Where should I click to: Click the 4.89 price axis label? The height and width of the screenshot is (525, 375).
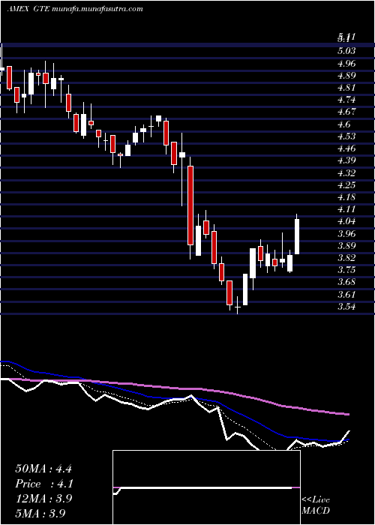click(x=346, y=75)
